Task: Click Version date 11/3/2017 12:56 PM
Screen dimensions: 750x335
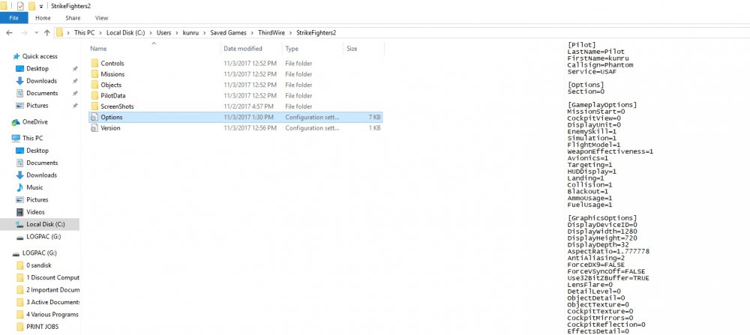Action: pos(250,128)
